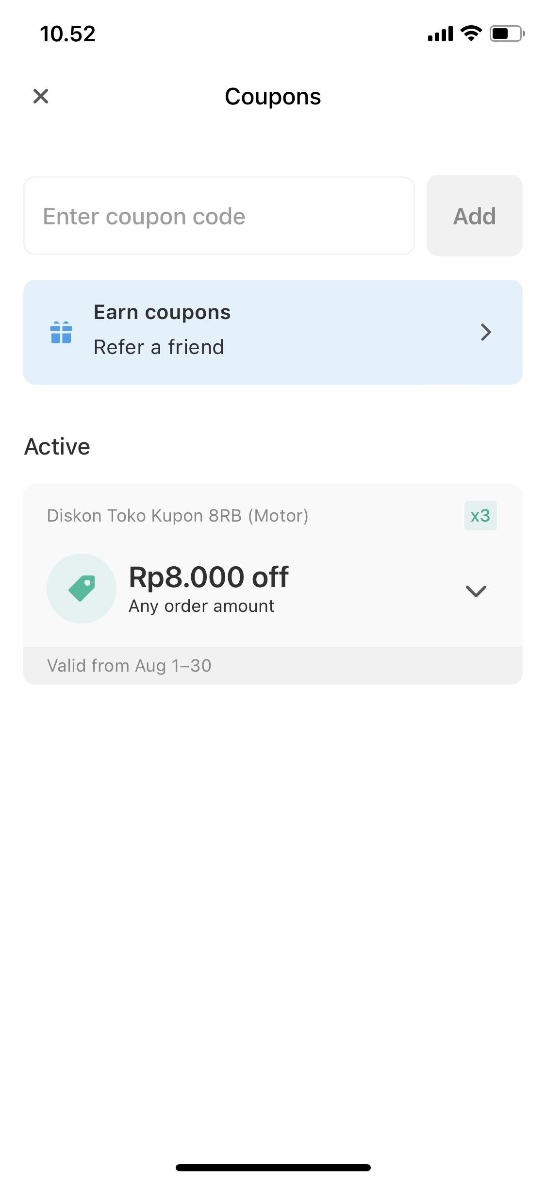Tap the 10.52 clock time
This screenshot has height=1183, width=546.
68,34
